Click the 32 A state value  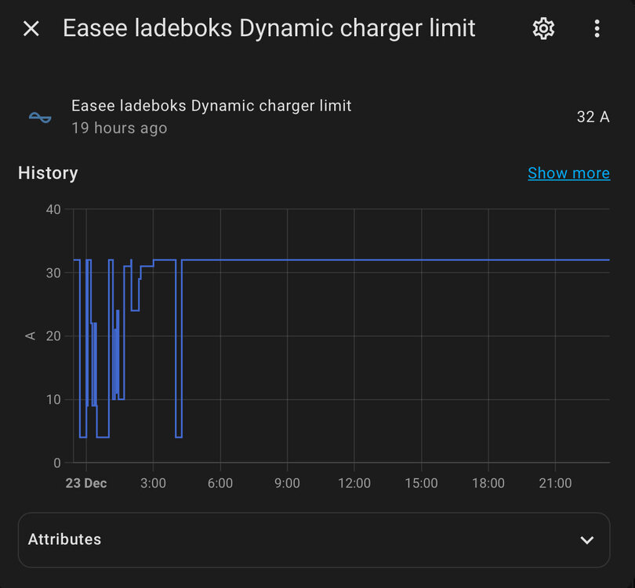[x=593, y=117]
